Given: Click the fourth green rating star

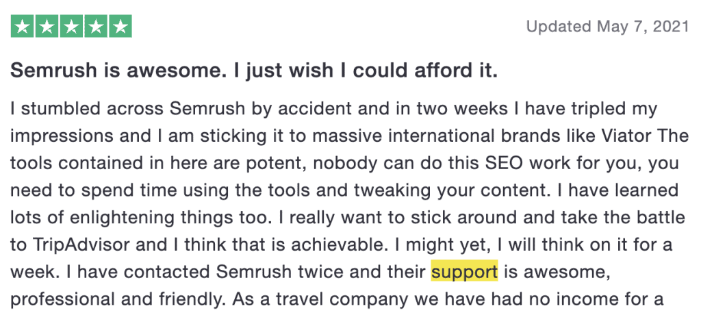Looking at the screenshot, I should click(96, 26).
